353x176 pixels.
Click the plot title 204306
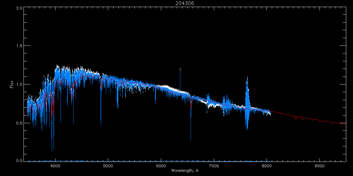[x=185, y=3]
